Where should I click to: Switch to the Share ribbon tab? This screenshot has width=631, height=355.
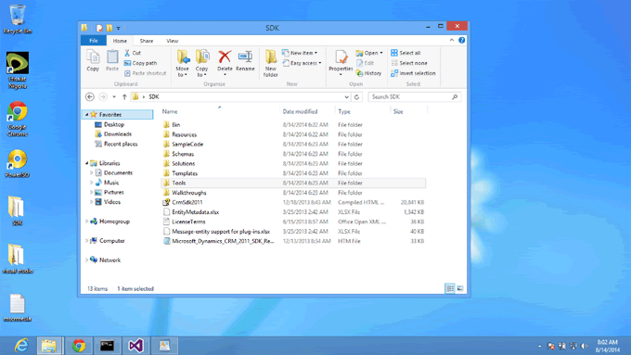coord(146,41)
